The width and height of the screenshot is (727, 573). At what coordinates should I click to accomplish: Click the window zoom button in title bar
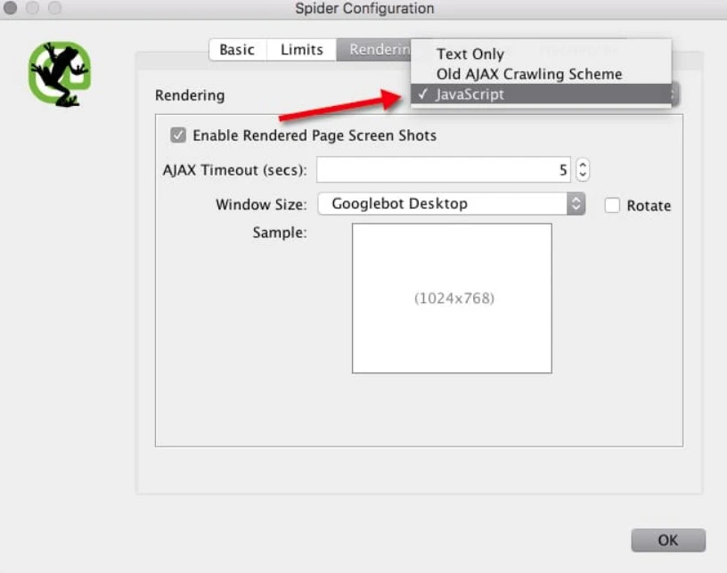53,8
